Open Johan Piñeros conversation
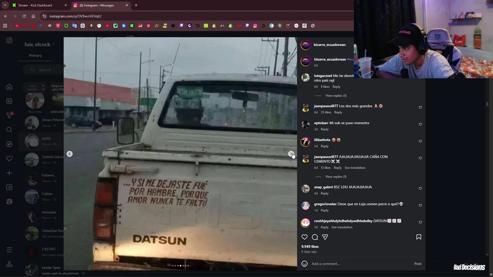Viewport: 493px width, 277px height. [x=41, y=122]
